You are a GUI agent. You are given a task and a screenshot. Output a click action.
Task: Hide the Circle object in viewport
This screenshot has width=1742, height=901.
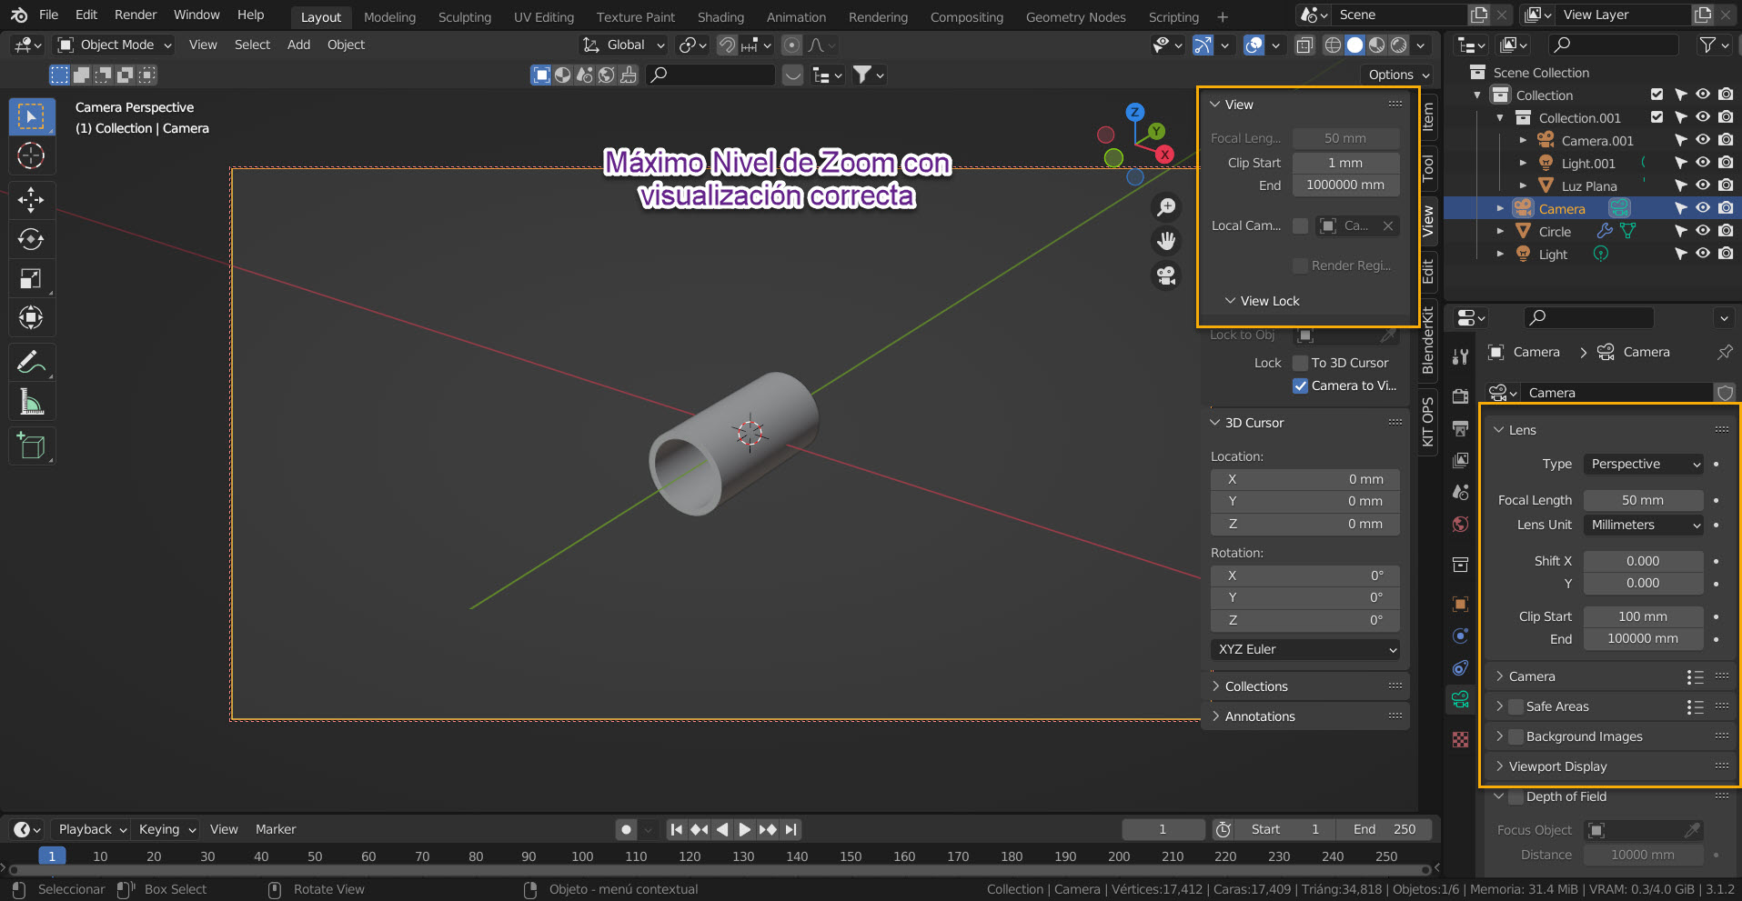(1703, 231)
